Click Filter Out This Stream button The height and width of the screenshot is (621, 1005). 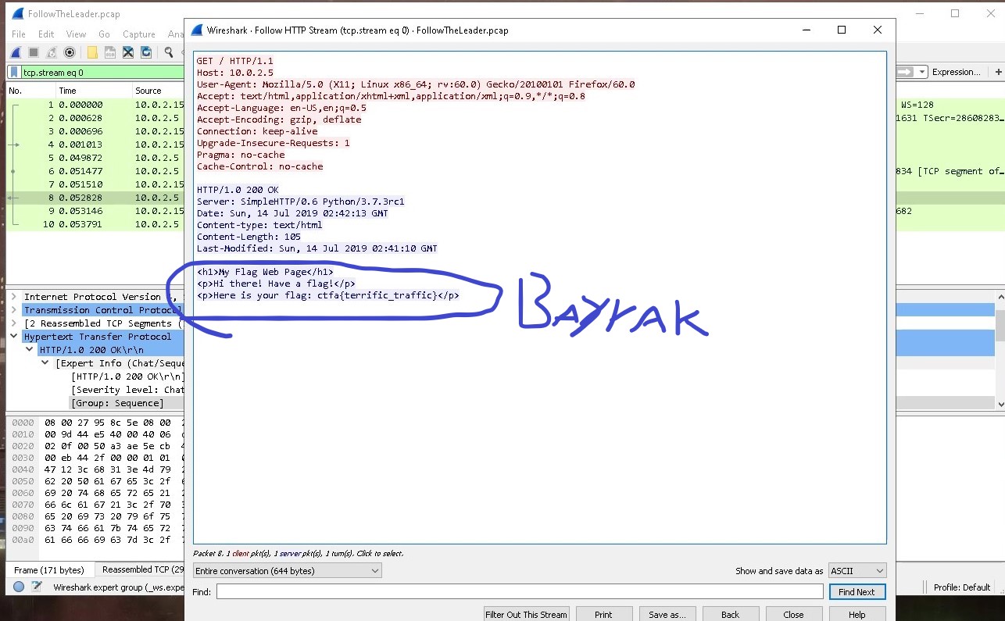tap(526, 614)
